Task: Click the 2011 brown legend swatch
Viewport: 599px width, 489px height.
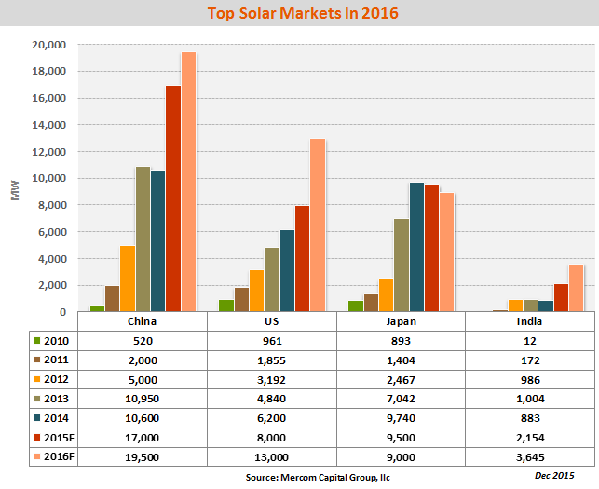Action: (x=34, y=359)
